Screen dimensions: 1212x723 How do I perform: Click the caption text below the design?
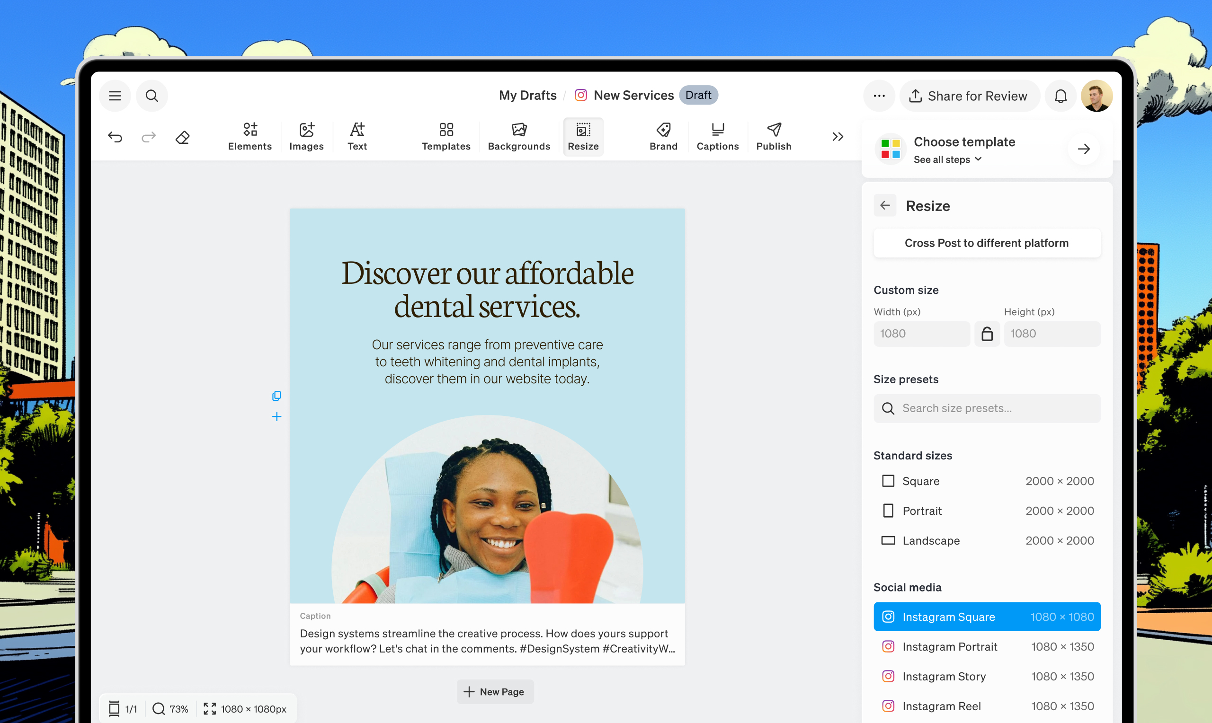(487, 641)
